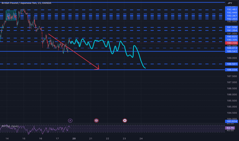Click date 24 on the time axis

click(x=141, y=138)
